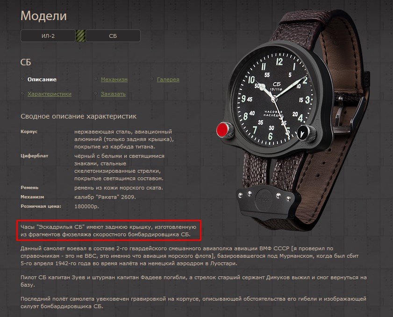
Task: Click the Модели page heading
Action: pyautogui.click(x=43, y=16)
